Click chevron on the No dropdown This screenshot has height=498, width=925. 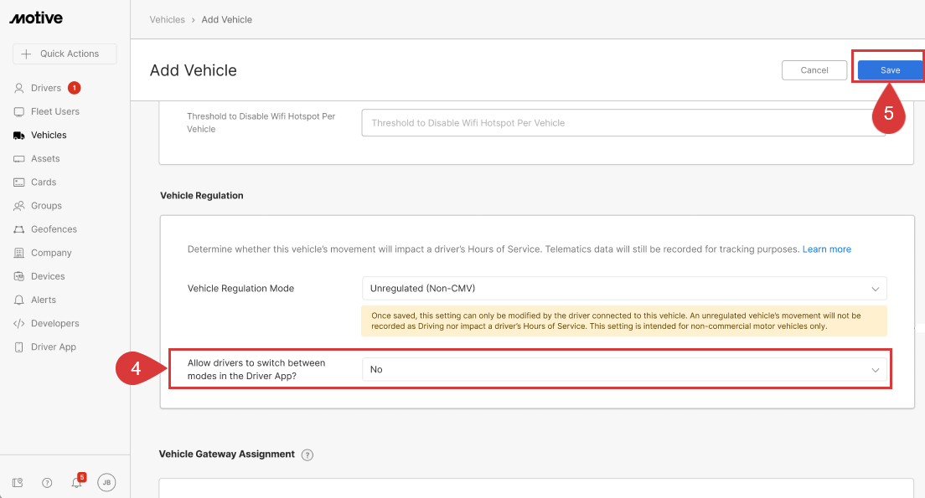876,370
